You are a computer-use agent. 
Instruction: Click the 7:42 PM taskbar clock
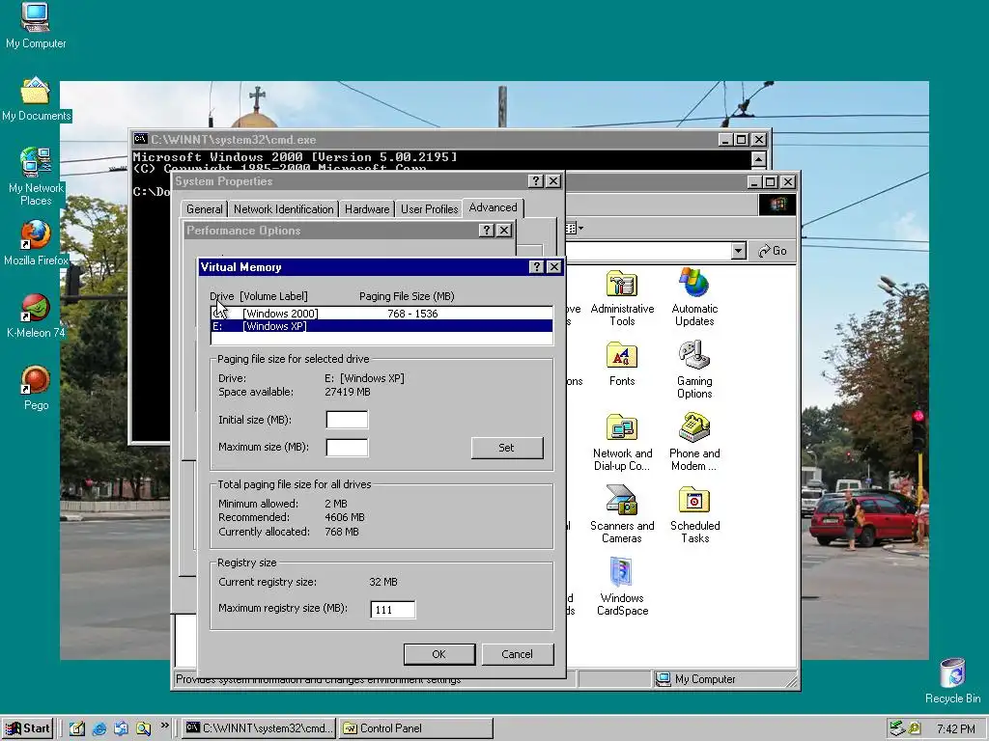click(955, 729)
